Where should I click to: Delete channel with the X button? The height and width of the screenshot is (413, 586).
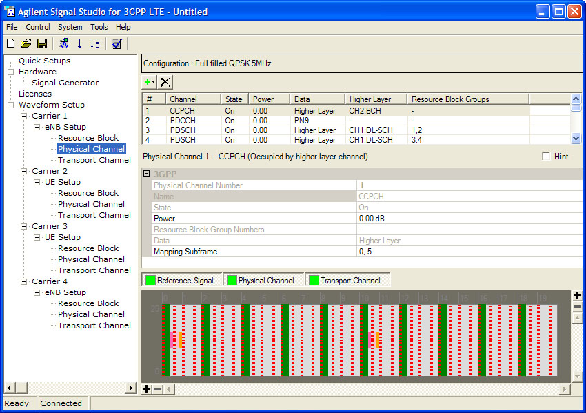pos(165,82)
